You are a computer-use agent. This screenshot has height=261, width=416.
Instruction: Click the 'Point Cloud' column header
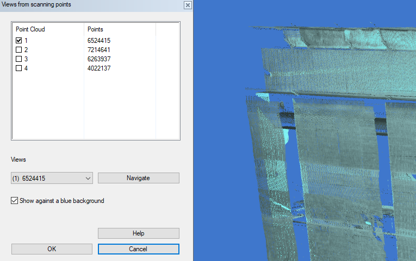point(48,29)
